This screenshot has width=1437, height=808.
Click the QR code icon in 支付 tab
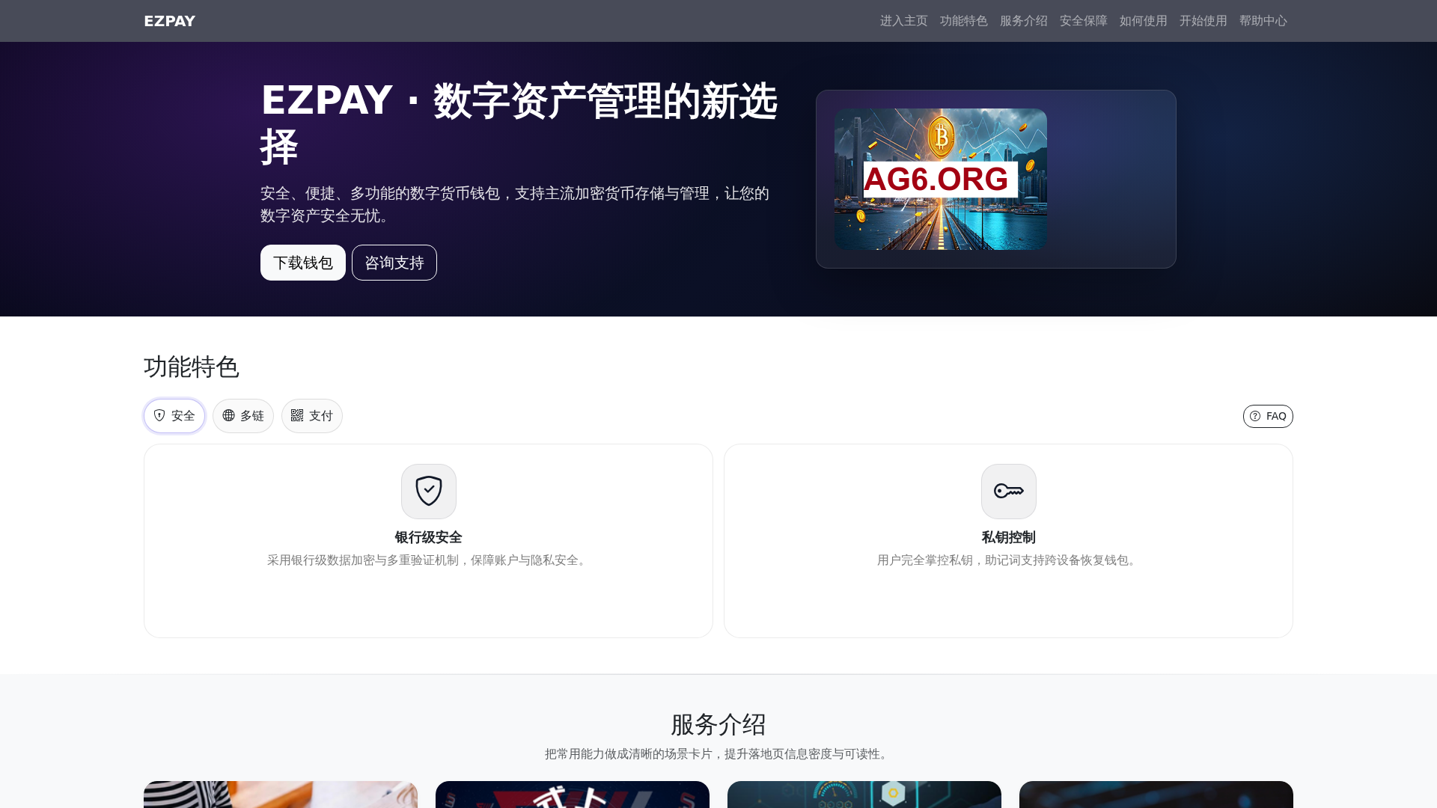pyautogui.click(x=297, y=415)
